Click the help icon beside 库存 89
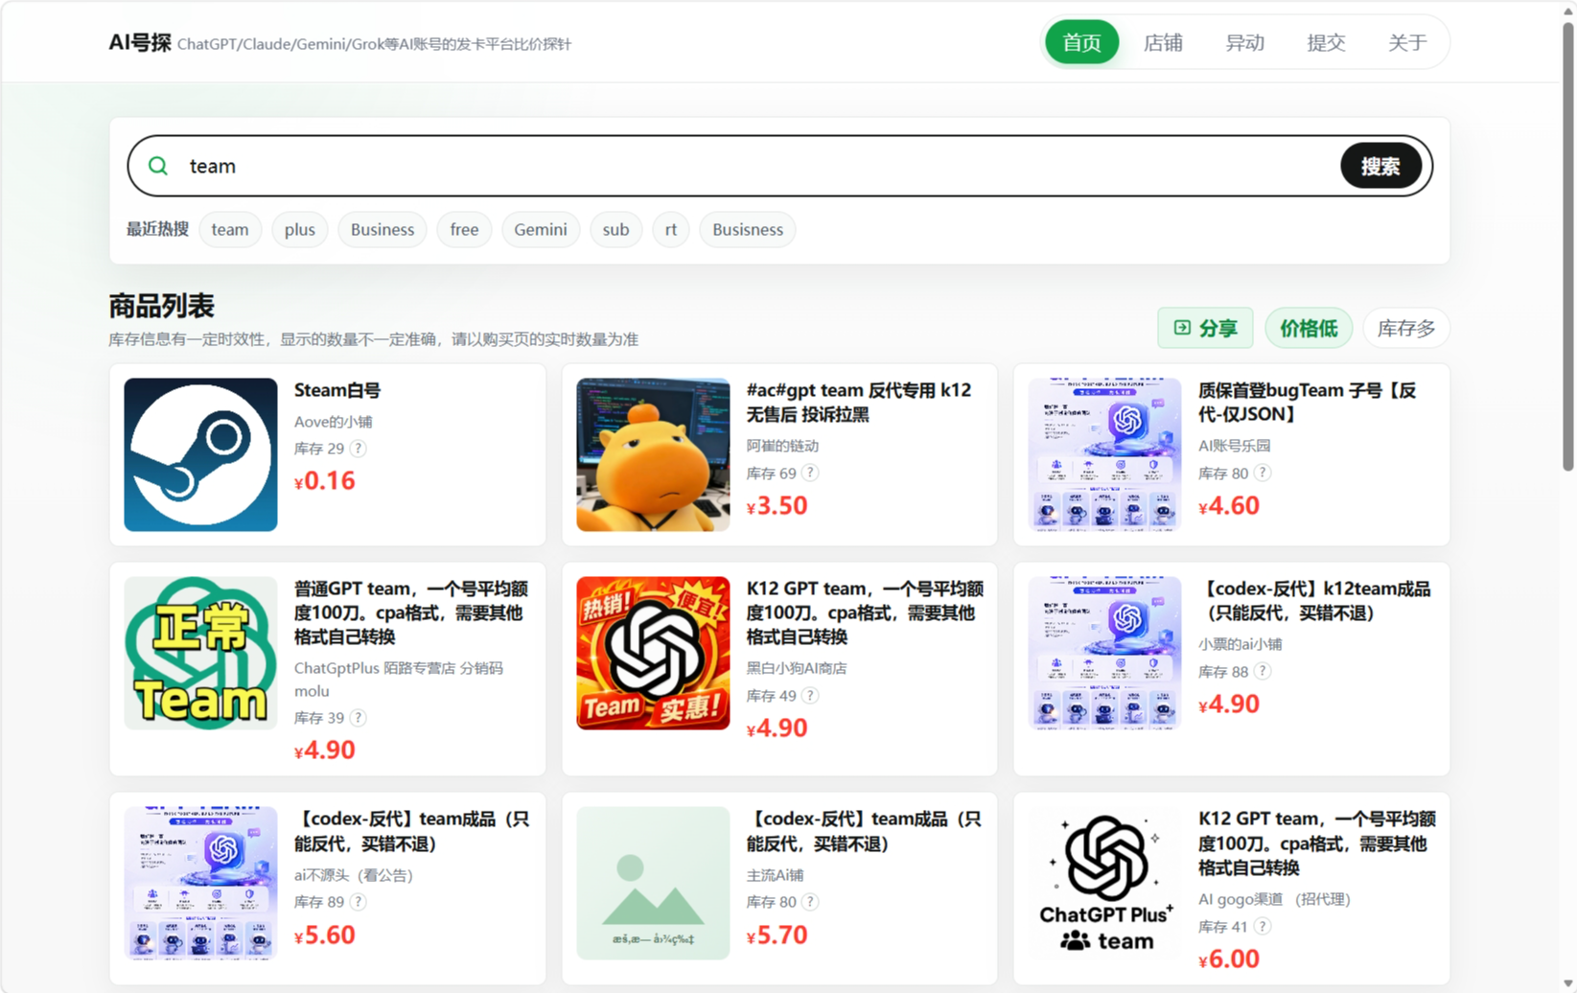This screenshot has height=993, width=1577. click(x=358, y=902)
